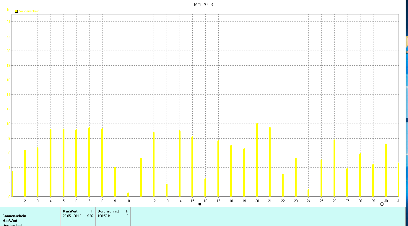Click the yellow bar for day 26
Viewport: 408px width, 226px height.
[334, 168]
